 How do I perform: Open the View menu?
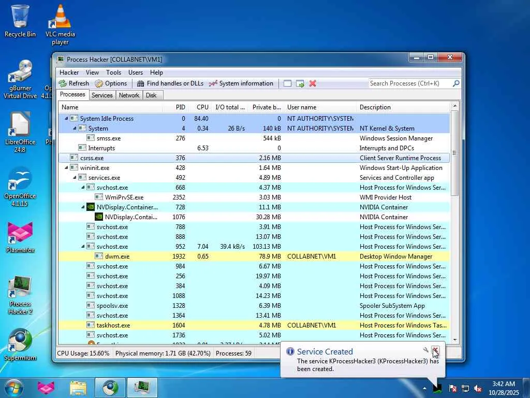92,73
